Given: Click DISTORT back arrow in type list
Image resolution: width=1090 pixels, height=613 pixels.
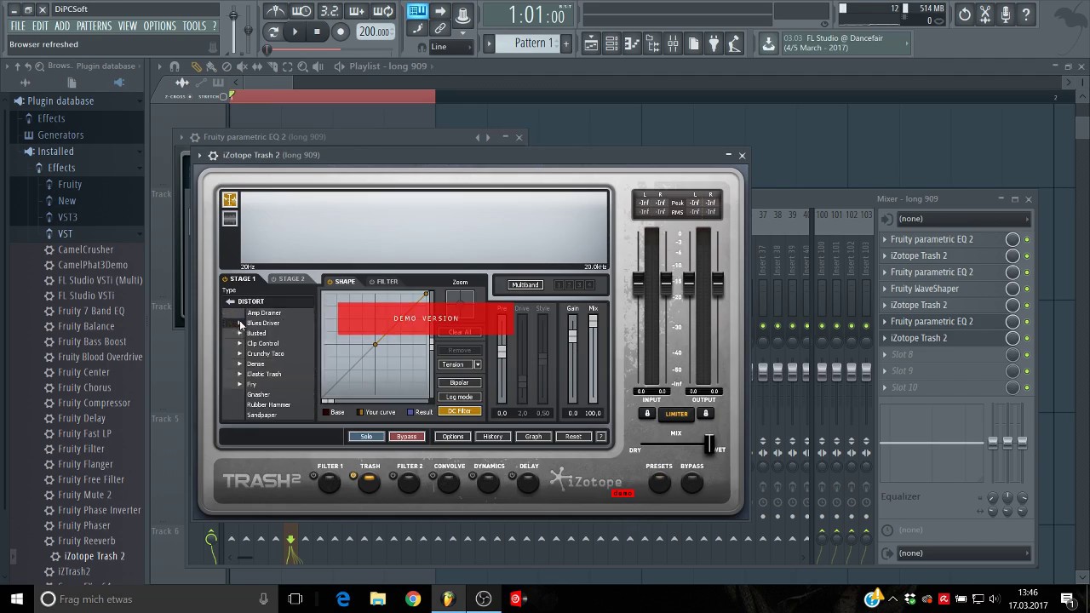Looking at the screenshot, I should pyautogui.click(x=230, y=301).
